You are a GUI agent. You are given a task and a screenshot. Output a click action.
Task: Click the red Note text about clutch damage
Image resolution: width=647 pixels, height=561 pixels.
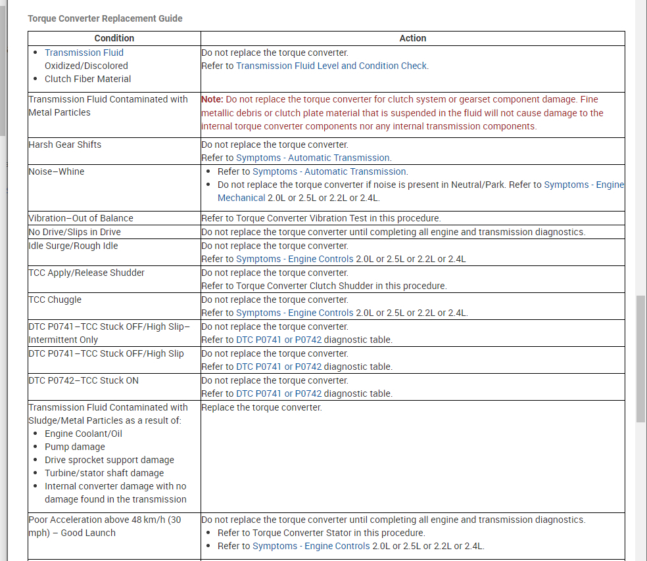click(x=402, y=113)
